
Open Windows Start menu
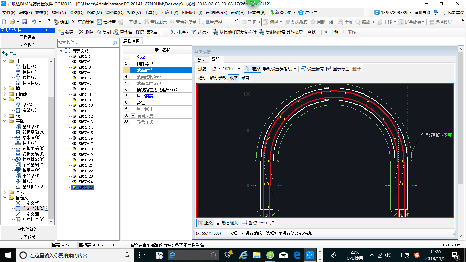pos(8,255)
